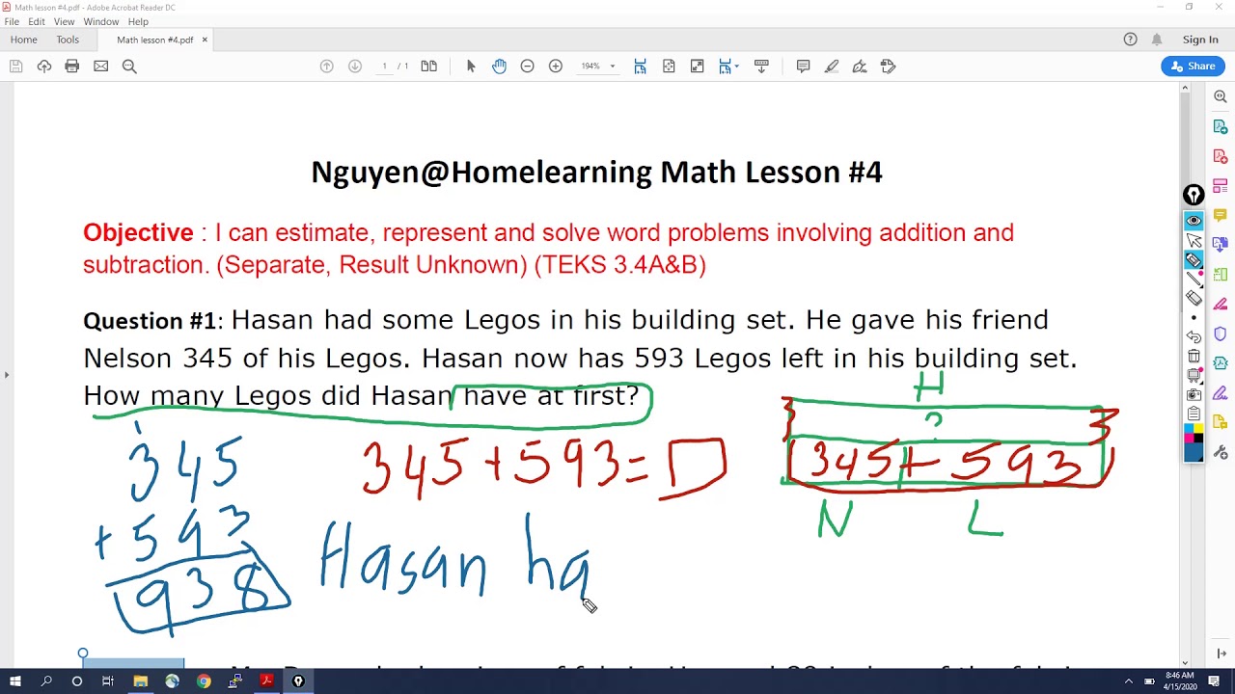Open the Window menu
This screenshot has width=1235, height=694.
[x=101, y=21]
